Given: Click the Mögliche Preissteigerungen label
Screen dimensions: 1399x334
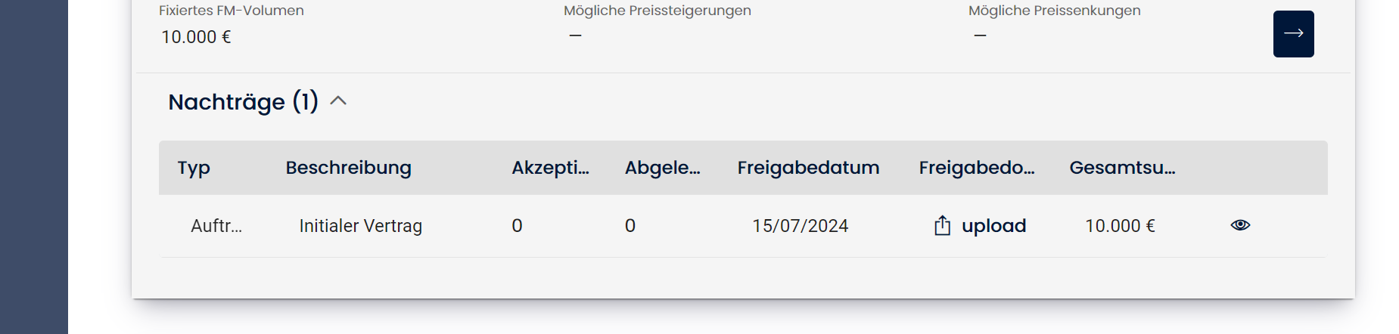Looking at the screenshot, I should coord(657,11).
